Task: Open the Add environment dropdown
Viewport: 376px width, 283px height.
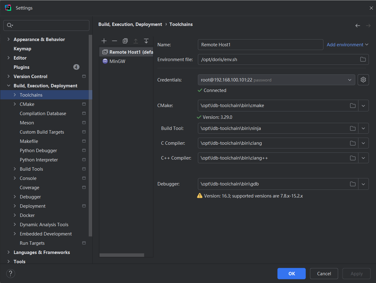Action: click(x=348, y=45)
